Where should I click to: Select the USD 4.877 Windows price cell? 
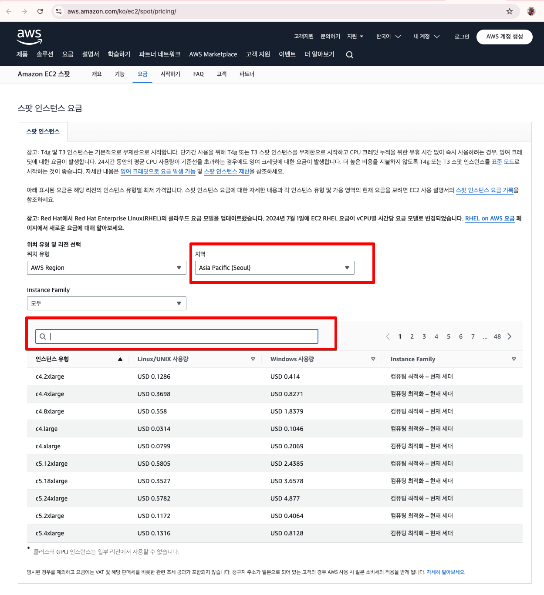(285, 498)
